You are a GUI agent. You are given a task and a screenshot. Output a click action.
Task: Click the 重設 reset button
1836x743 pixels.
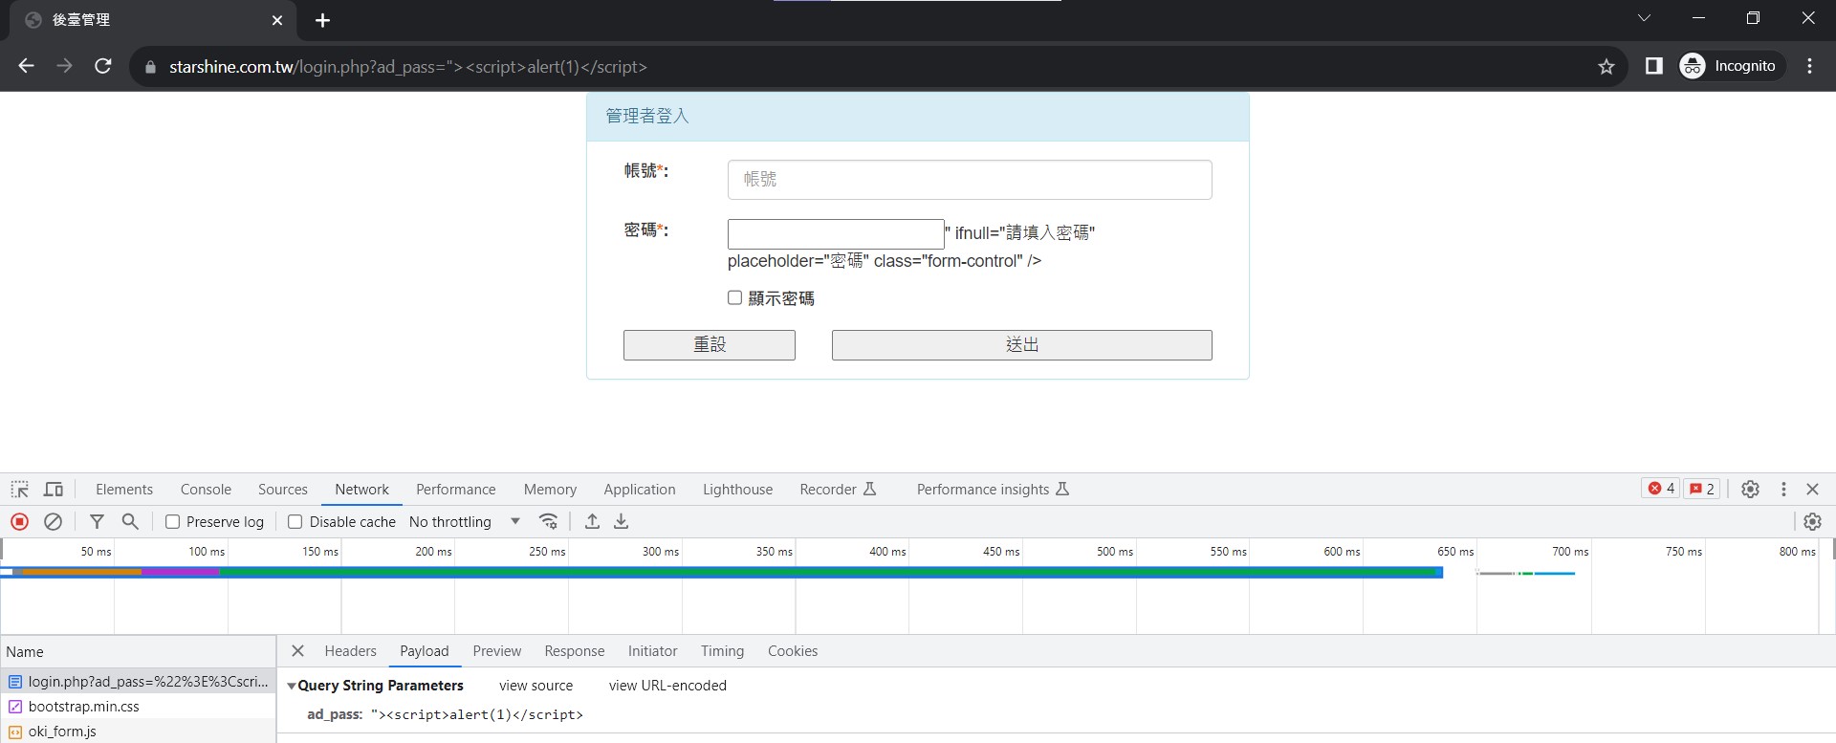[x=710, y=345]
